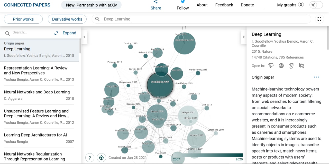Open paper in Microsoft Academic icon
The height and width of the screenshot is (164, 329).
point(301,66)
